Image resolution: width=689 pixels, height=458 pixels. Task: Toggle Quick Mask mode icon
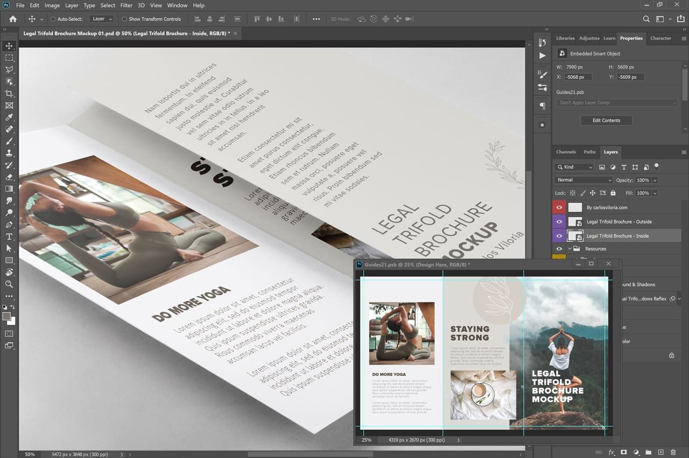[9, 334]
